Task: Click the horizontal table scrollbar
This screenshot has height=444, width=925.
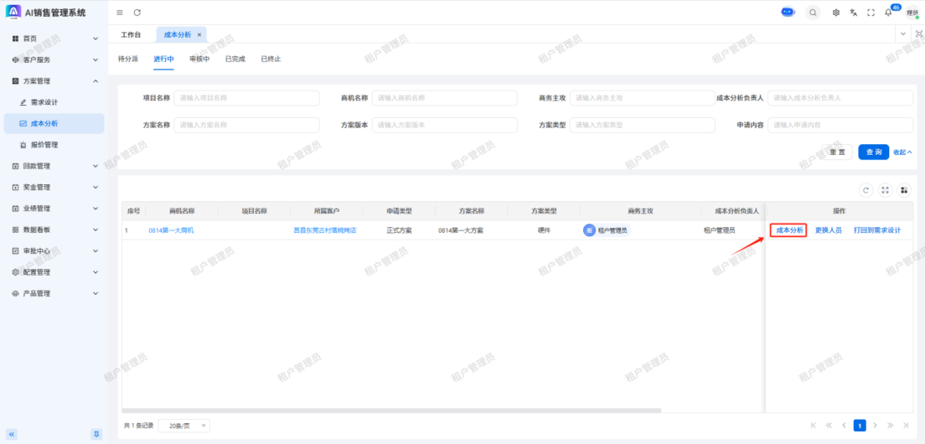Action: 394,410
